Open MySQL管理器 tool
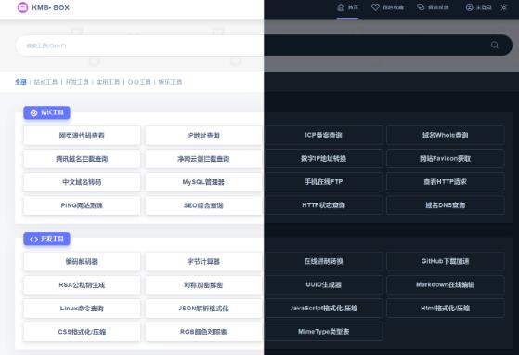Screen dimensions: 519x355 (x=203, y=182)
